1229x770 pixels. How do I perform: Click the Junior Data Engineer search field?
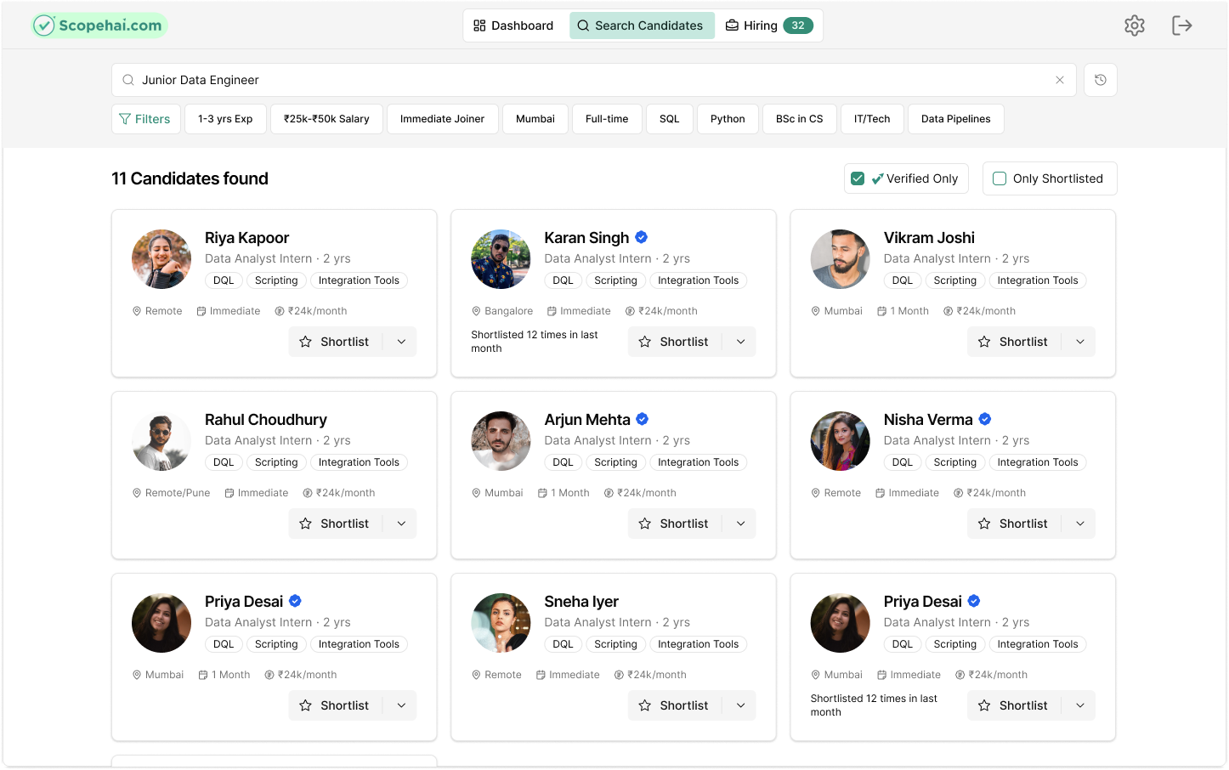tap(586, 80)
